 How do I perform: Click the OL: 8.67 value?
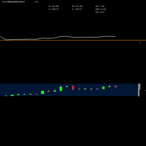pos(100,12)
